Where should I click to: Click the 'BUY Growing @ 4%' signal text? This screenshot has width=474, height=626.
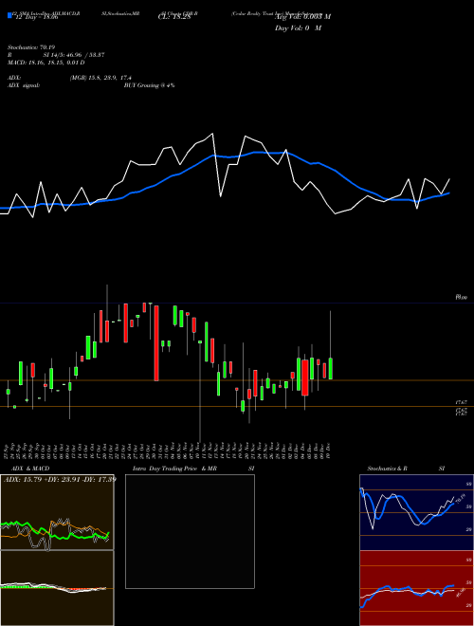click(x=149, y=85)
